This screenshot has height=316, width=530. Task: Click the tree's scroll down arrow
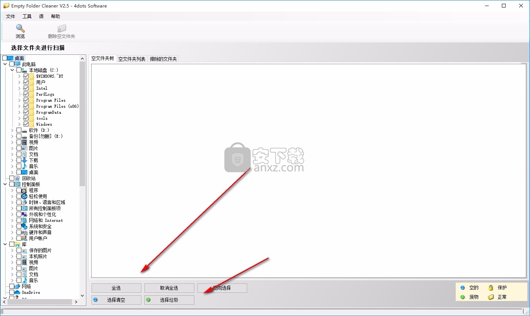tap(83, 296)
